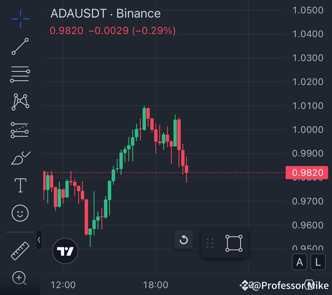Select the measure ruler tool
Screen dimensions: 332x295
(20, 249)
